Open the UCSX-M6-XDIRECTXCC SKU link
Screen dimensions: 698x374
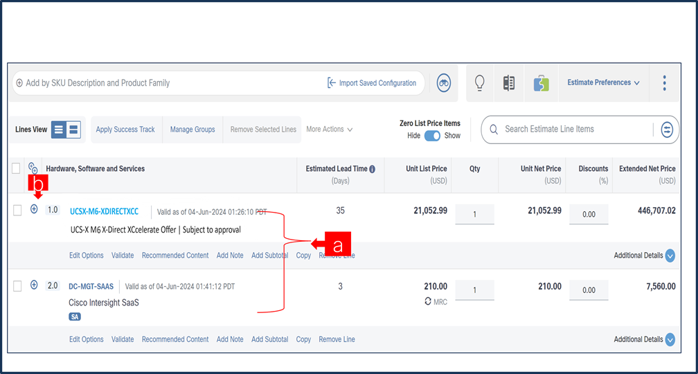pyautogui.click(x=104, y=212)
